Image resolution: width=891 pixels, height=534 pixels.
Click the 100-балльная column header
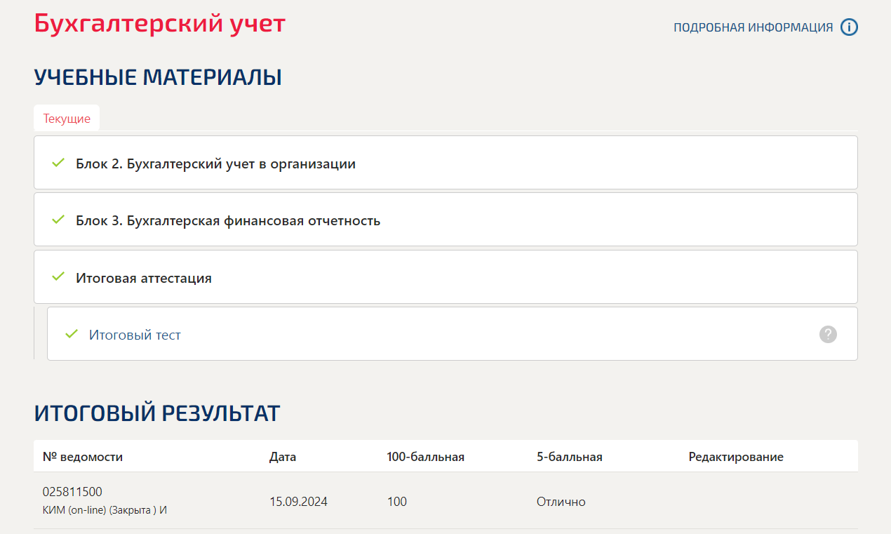click(x=425, y=457)
